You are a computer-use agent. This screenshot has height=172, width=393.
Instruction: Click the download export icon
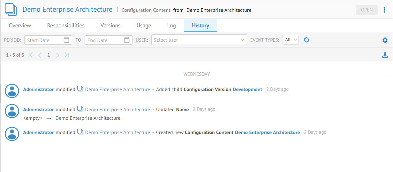[385, 55]
